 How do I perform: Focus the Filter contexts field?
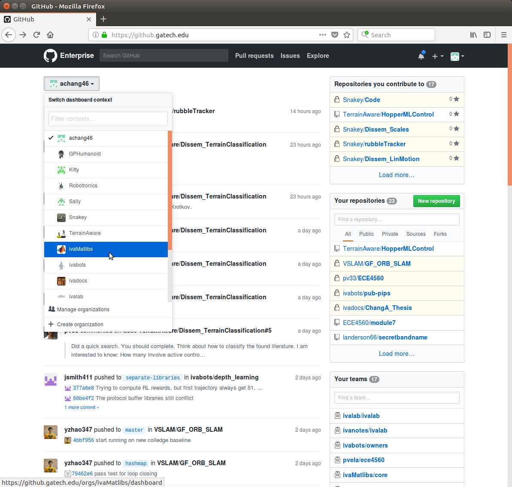click(108, 119)
